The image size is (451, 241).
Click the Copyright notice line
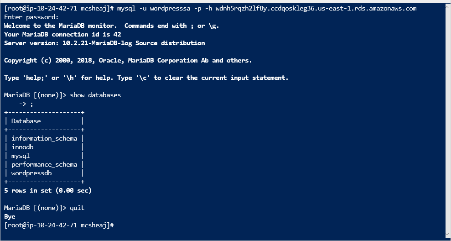[x=128, y=60]
